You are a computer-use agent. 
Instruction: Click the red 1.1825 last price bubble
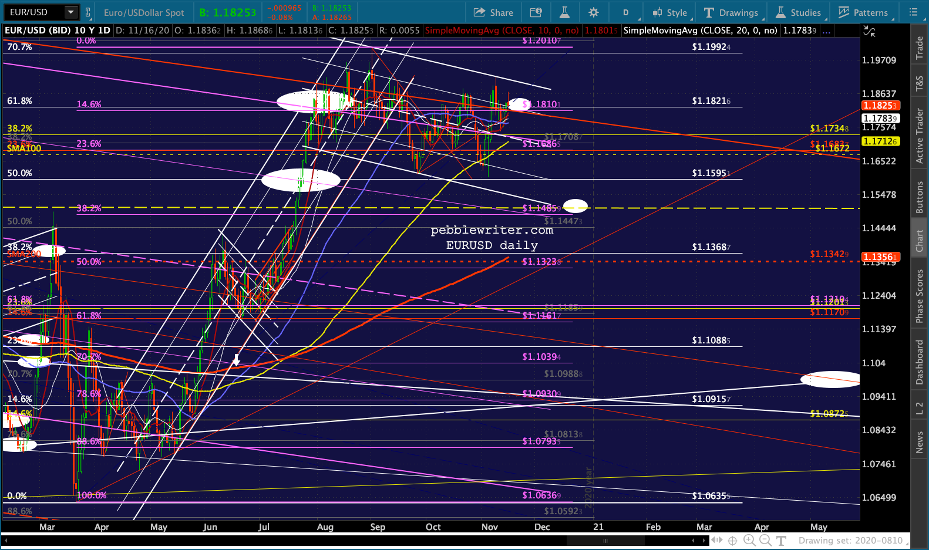point(880,106)
